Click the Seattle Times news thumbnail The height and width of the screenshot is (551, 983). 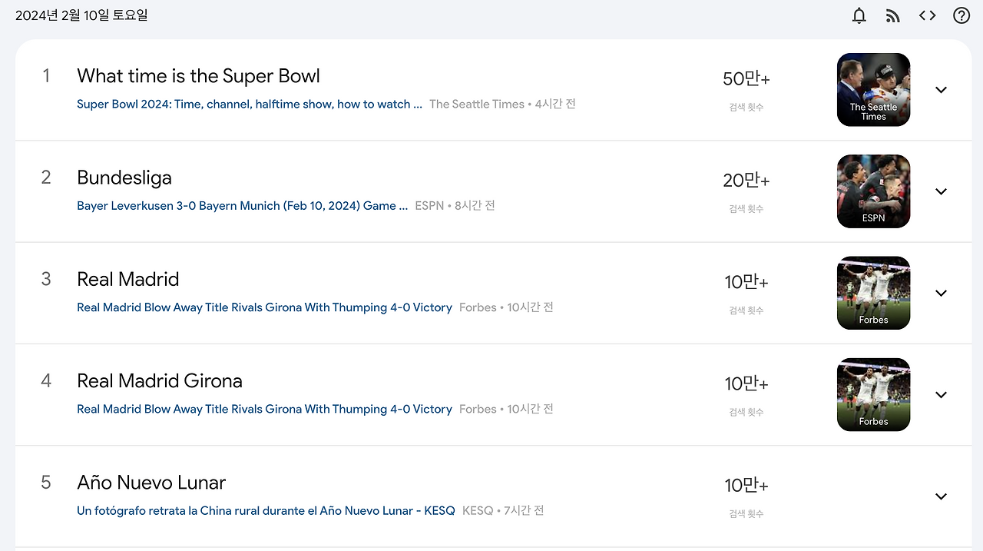coord(873,90)
